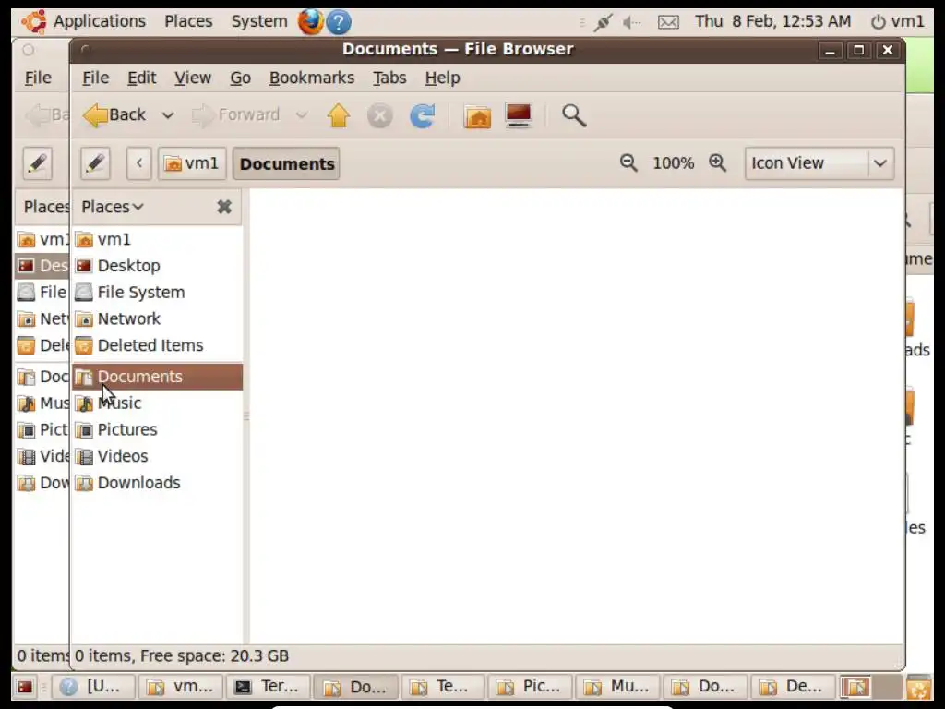
Task: Click the edit pencil in background window
Action: [37, 163]
